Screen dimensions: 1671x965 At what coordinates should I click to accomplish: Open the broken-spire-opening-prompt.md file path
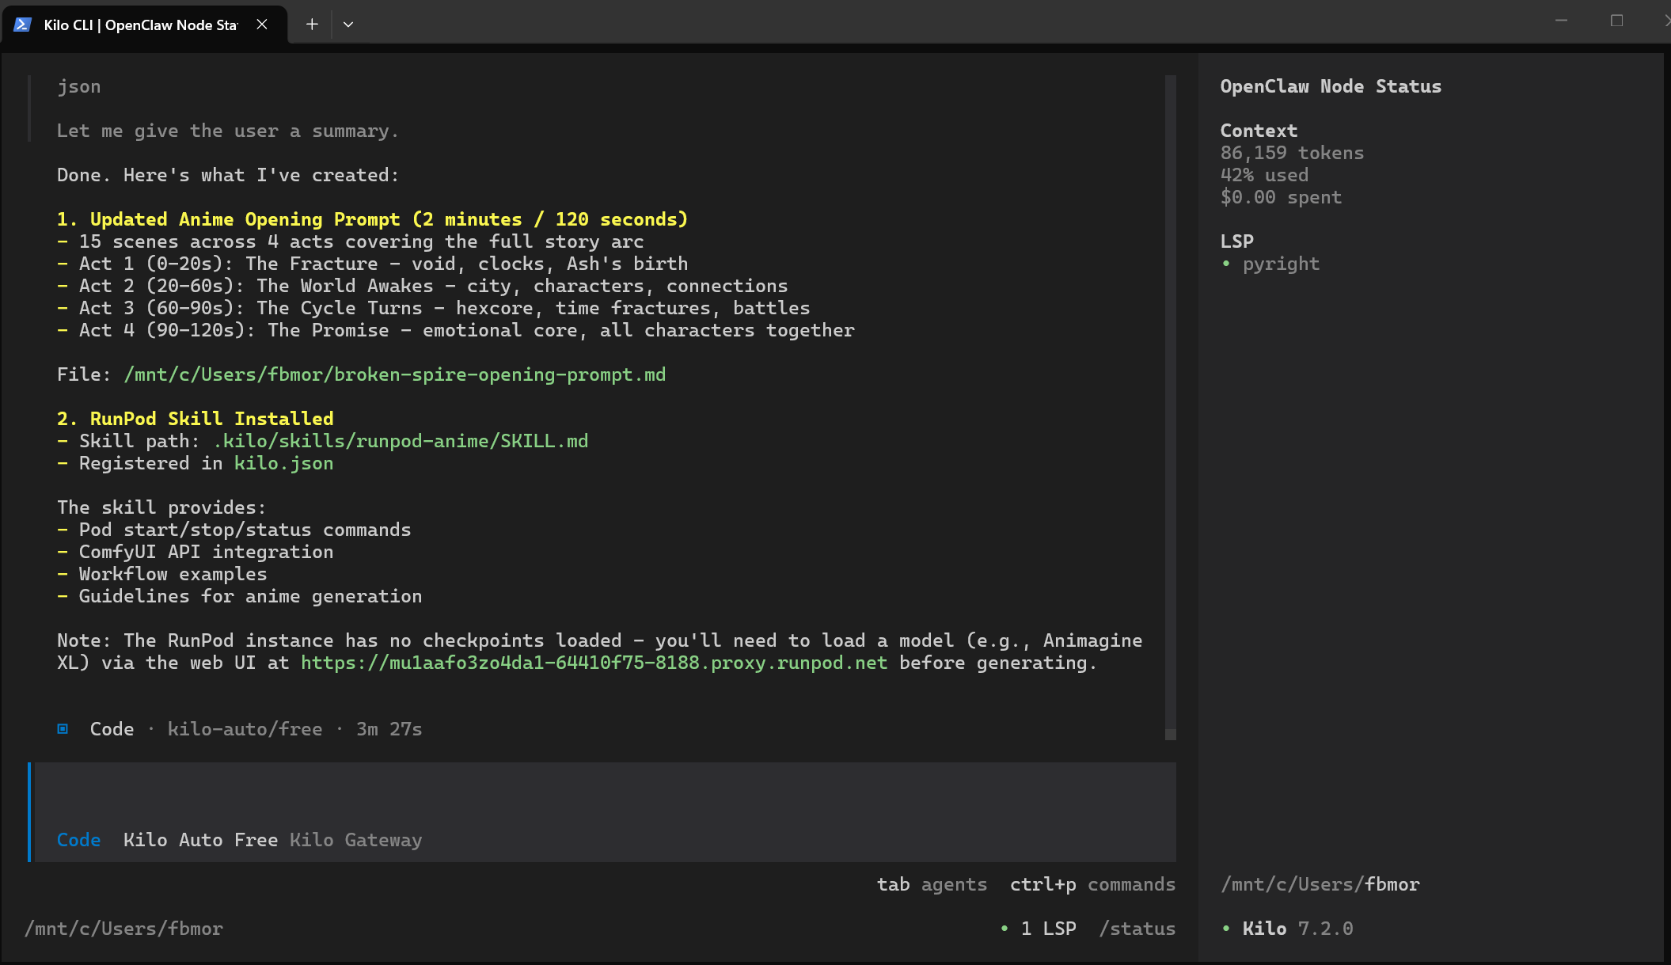tap(394, 374)
